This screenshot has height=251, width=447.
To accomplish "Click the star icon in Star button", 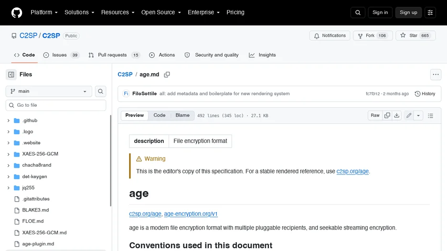I will pos(403,36).
